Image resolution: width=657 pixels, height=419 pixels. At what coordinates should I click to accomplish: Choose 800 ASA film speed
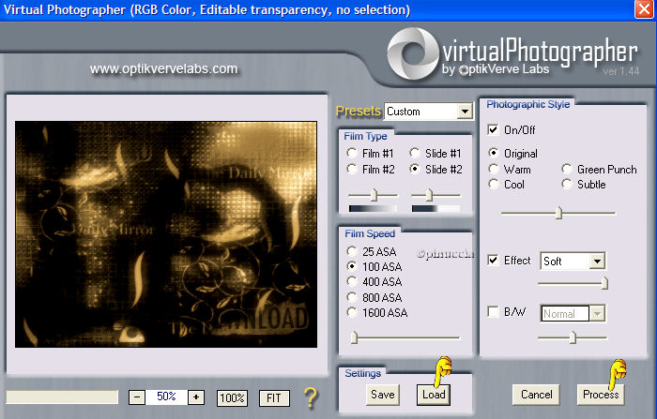point(352,297)
